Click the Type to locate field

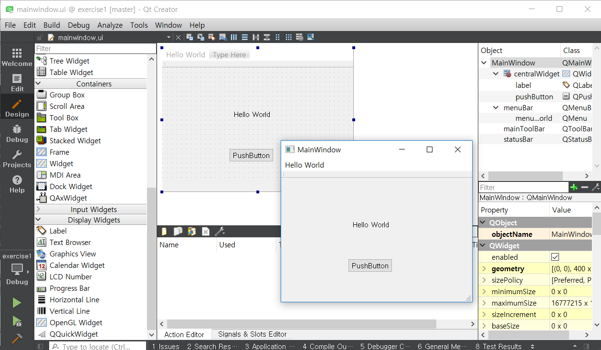pos(97,346)
